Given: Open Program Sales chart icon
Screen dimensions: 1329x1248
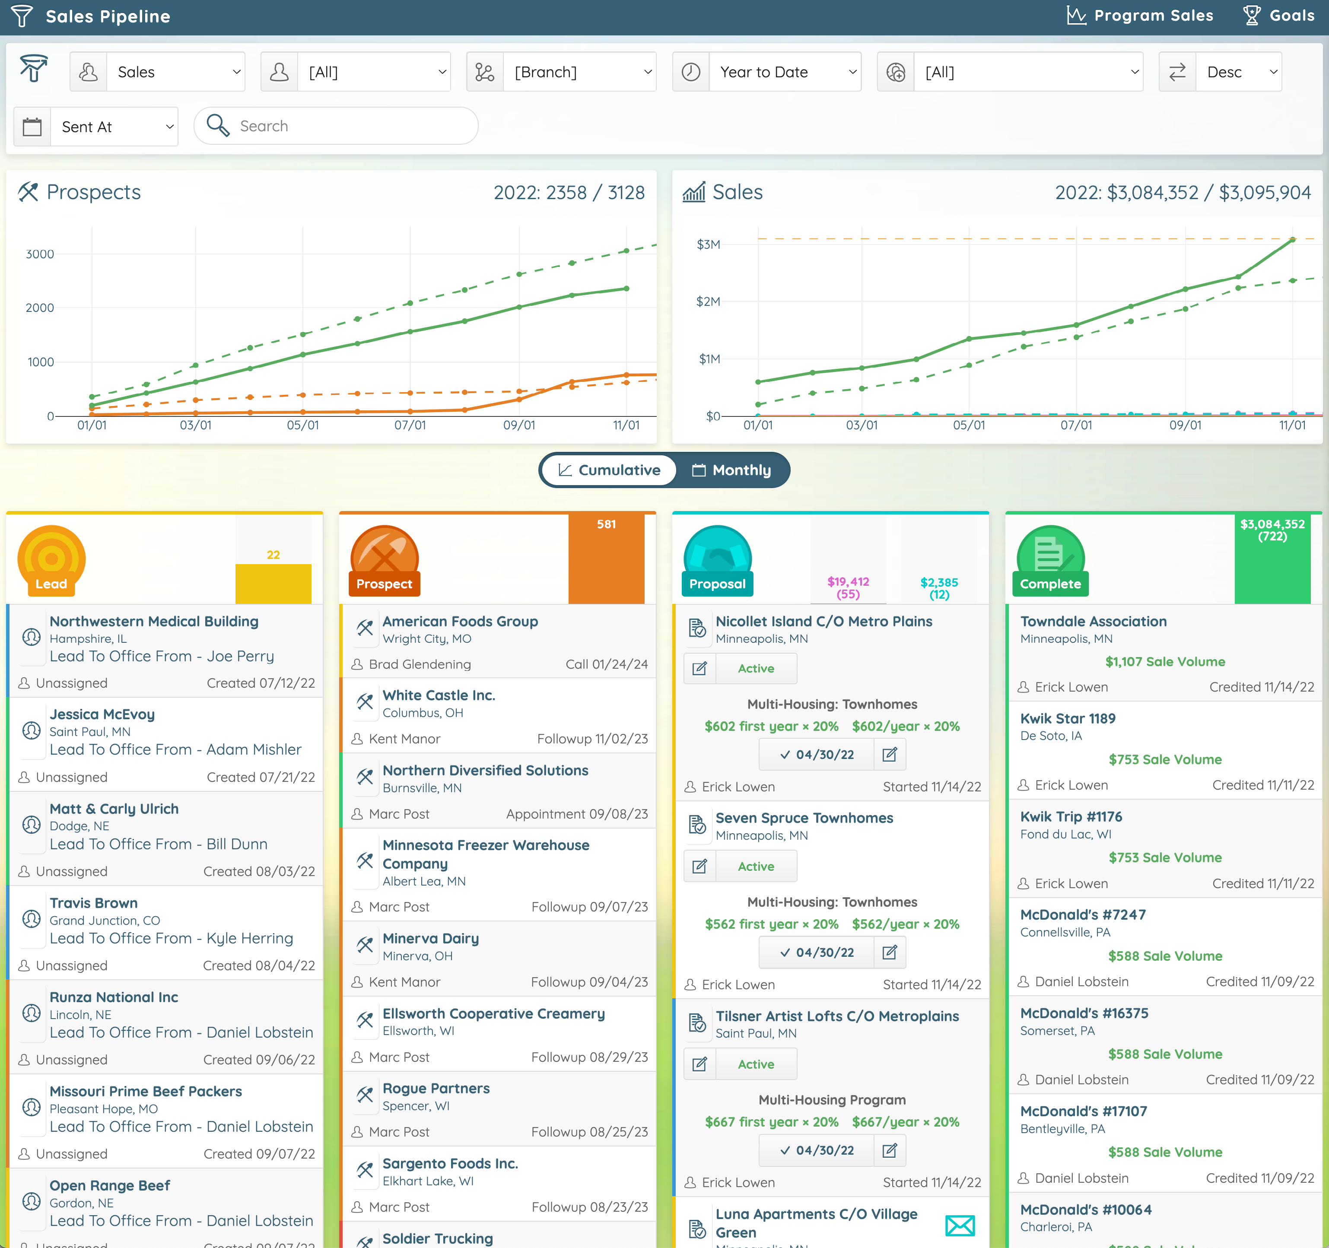Looking at the screenshot, I should 1076,16.
